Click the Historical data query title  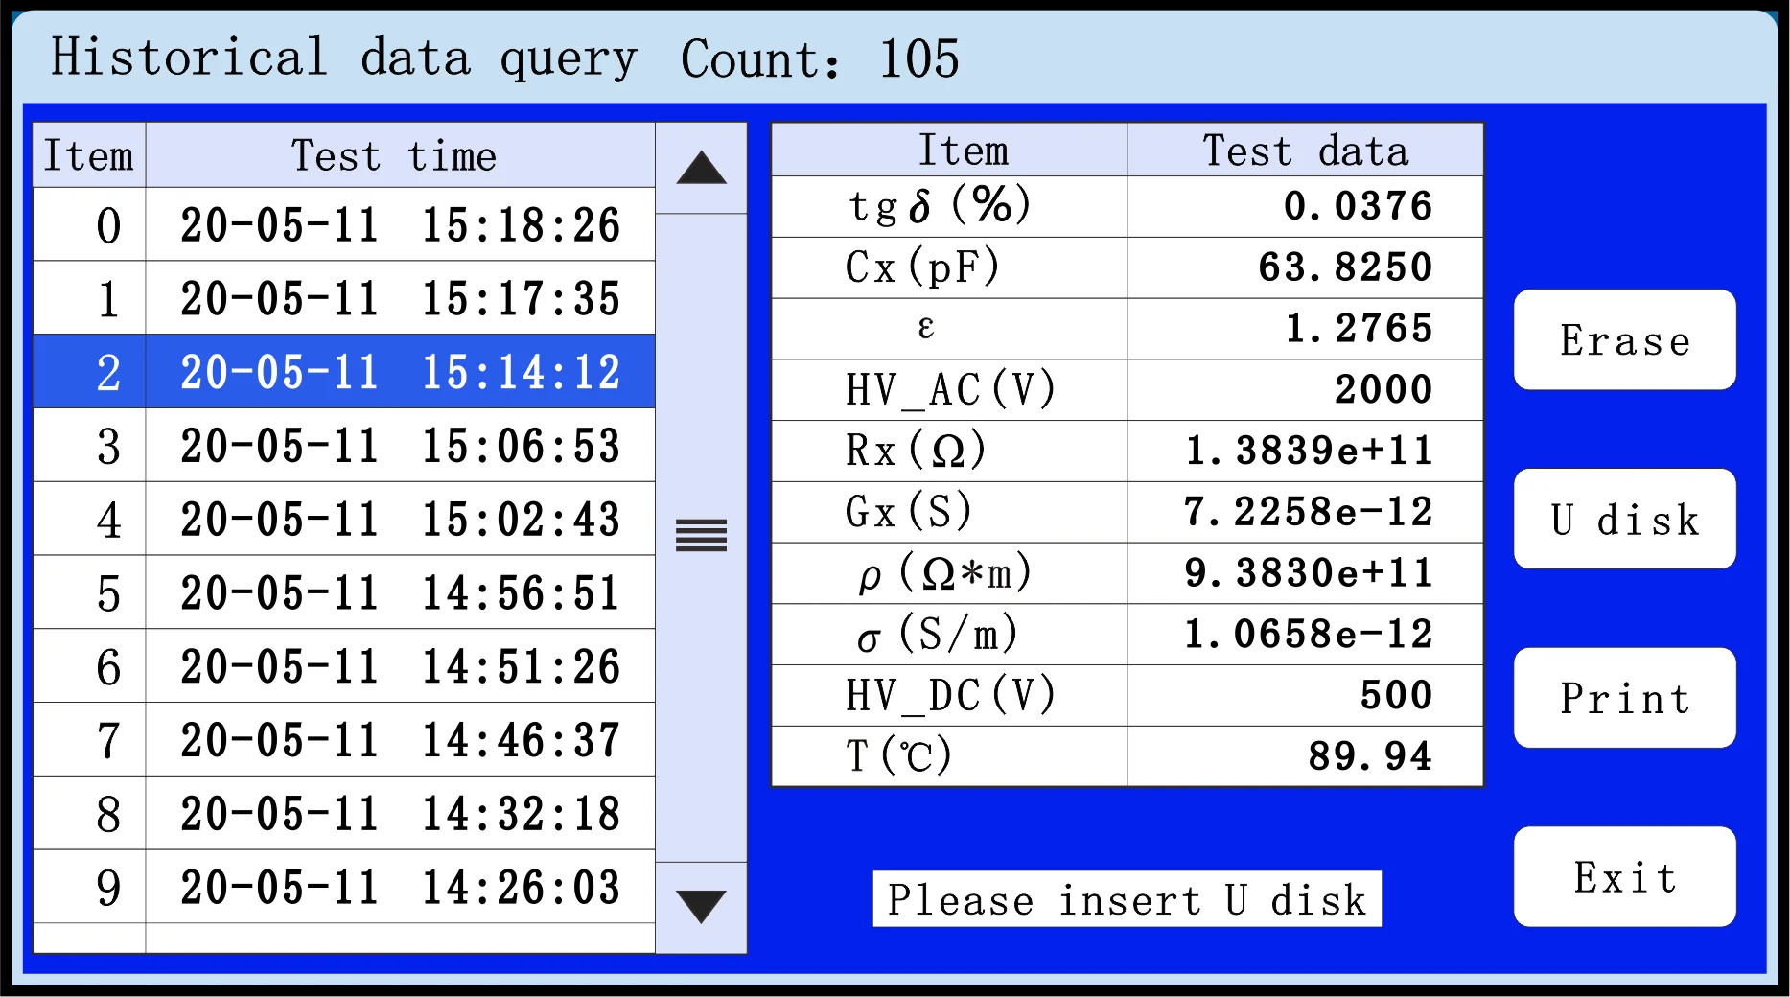point(343,58)
